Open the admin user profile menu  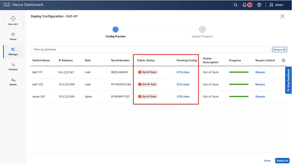coord(276,5)
